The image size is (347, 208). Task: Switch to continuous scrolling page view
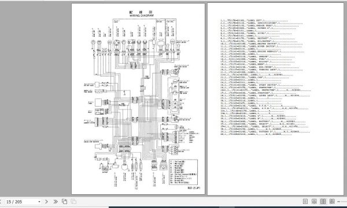pyautogui.click(x=314, y=202)
